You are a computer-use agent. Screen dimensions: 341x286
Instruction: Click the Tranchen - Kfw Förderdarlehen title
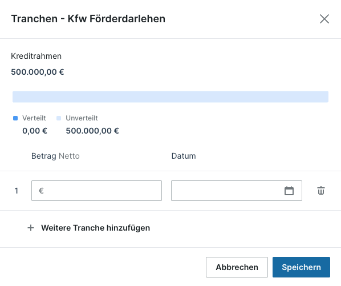pyautogui.click(x=88, y=19)
